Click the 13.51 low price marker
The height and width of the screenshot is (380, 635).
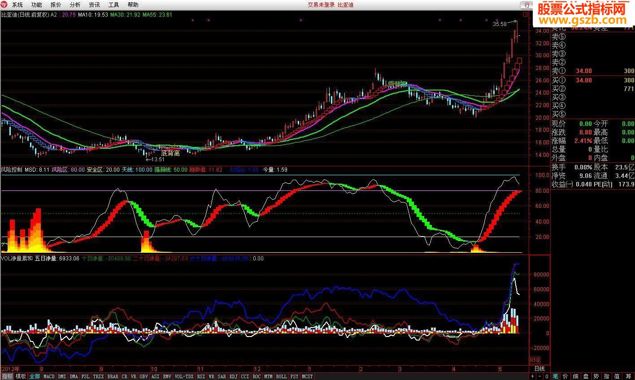click(158, 160)
